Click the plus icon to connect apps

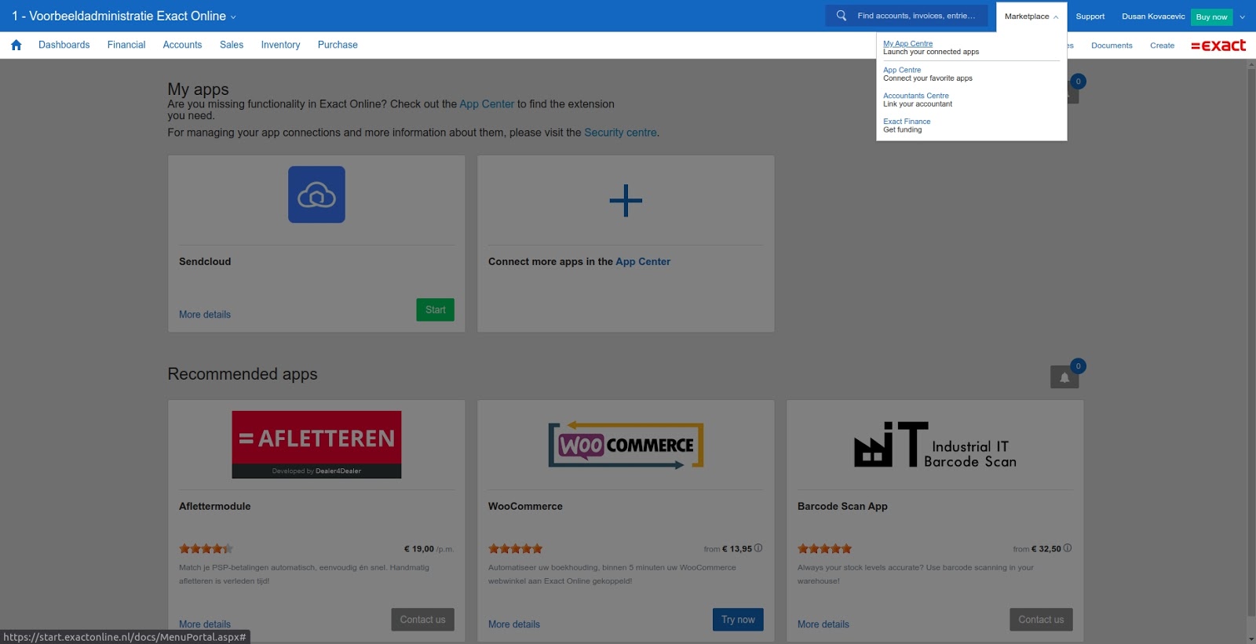pos(626,201)
